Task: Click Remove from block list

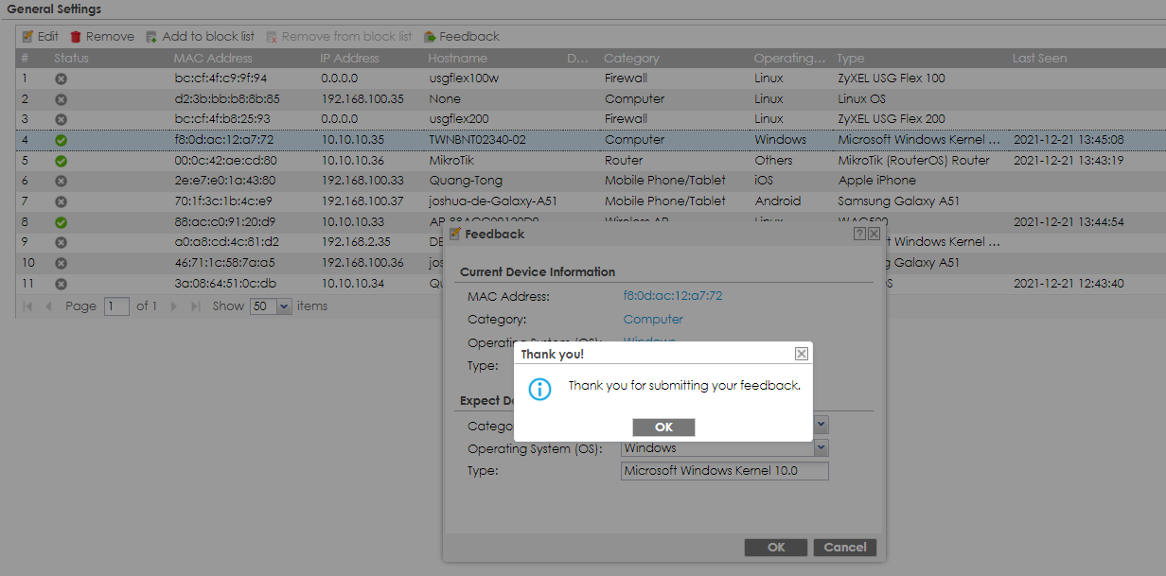Action: coord(339,36)
